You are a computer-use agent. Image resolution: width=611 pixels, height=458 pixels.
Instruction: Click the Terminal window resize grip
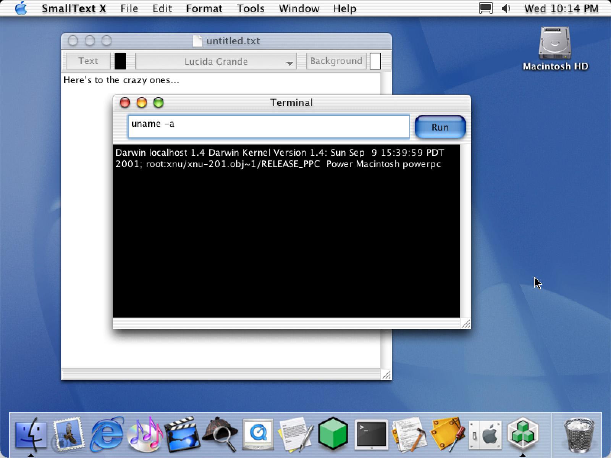466,324
